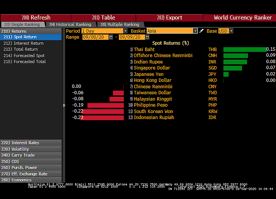Viewport: 276px width, 199px height.
Task: Click the start date field 09/08/20
Action: point(95,37)
